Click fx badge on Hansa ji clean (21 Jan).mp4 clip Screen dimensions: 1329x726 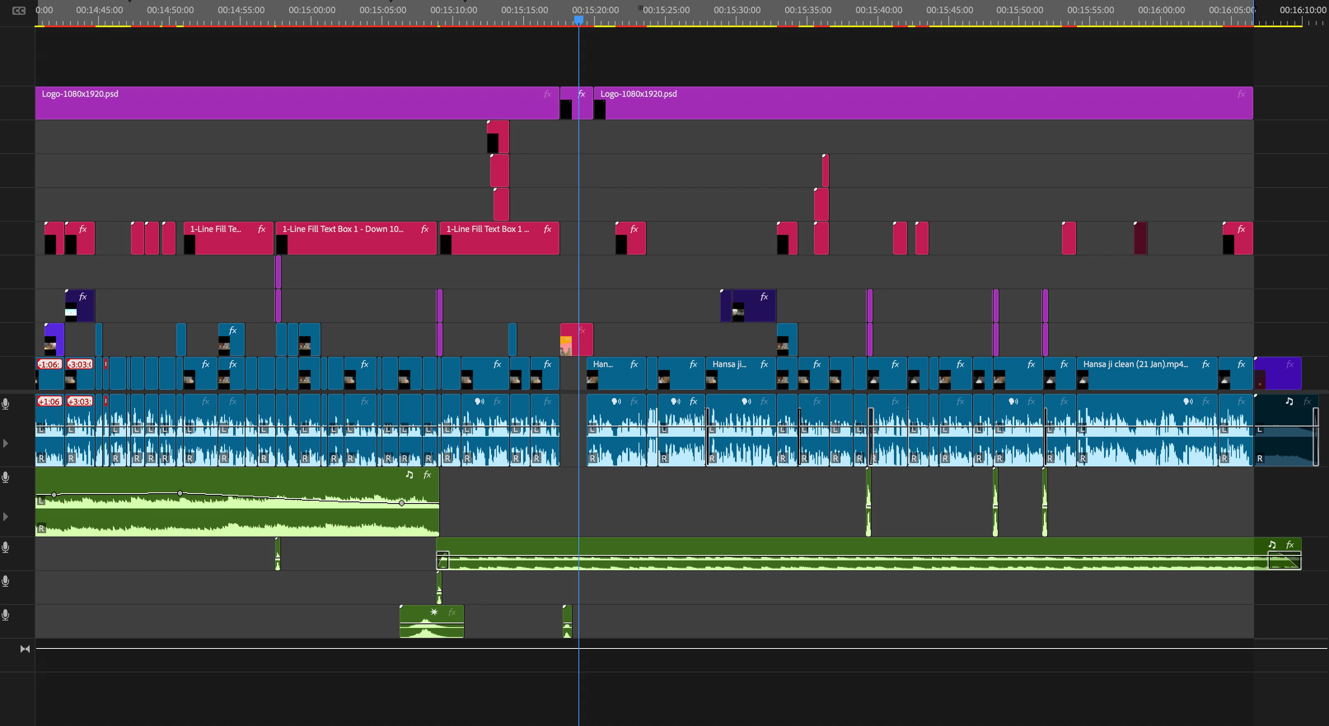(x=1206, y=364)
